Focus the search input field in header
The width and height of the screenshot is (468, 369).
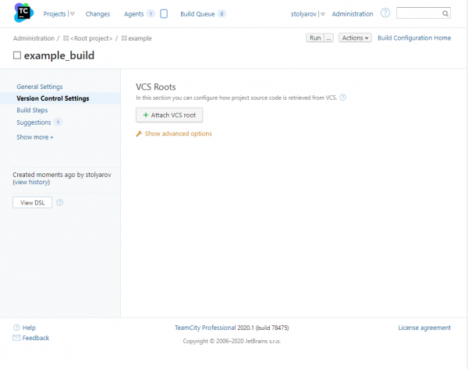417,14
